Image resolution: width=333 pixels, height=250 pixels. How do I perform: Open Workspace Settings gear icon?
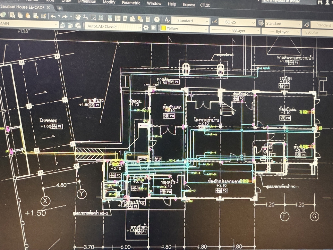(x=146, y=28)
